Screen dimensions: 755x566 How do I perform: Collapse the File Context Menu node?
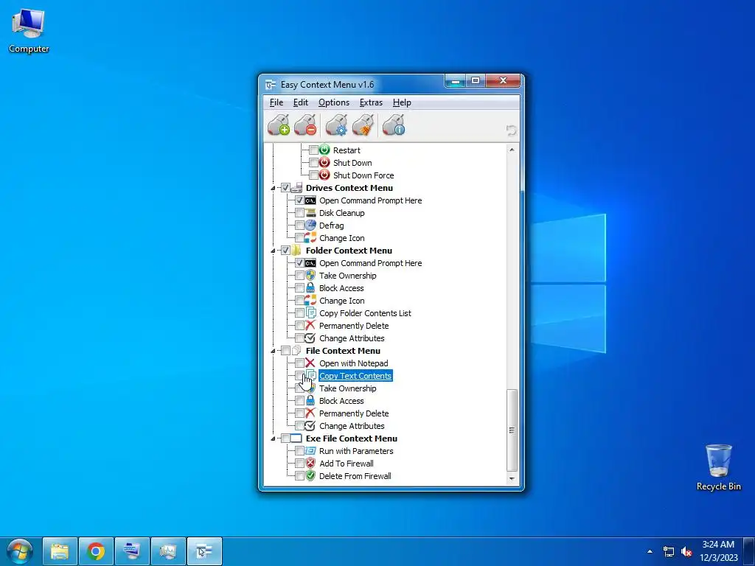click(273, 351)
